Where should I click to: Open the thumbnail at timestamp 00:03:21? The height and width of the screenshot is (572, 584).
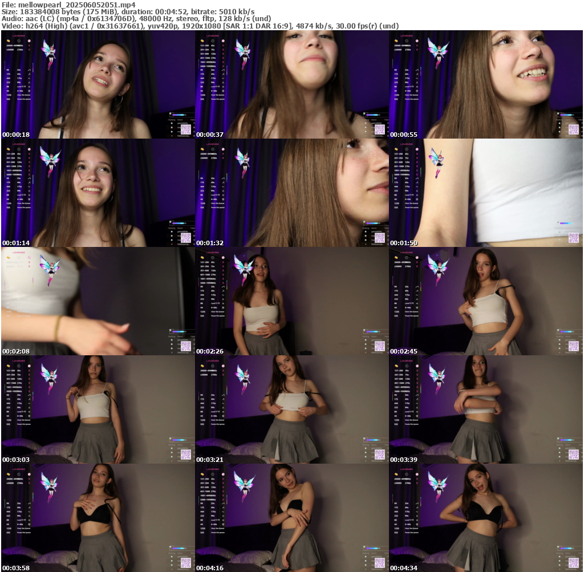[291, 409]
